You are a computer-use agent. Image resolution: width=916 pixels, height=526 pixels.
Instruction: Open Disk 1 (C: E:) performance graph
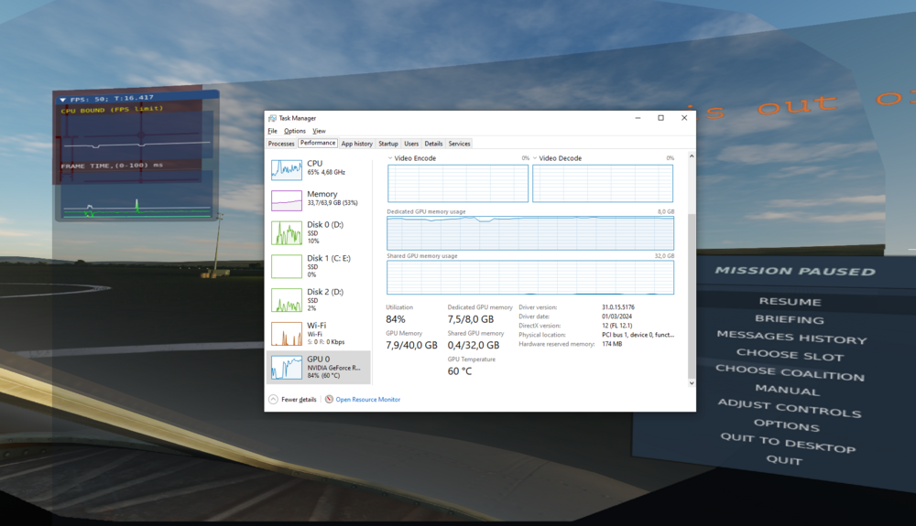point(286,266)
